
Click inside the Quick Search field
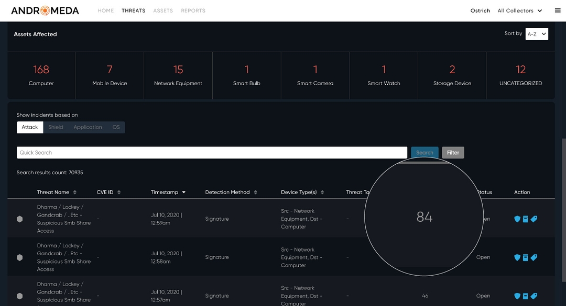[210, 152]
